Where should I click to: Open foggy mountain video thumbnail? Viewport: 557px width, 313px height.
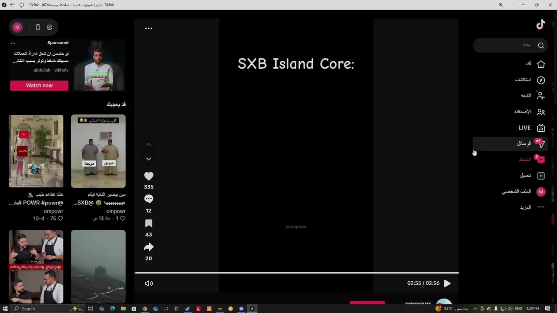pos(98,266)
